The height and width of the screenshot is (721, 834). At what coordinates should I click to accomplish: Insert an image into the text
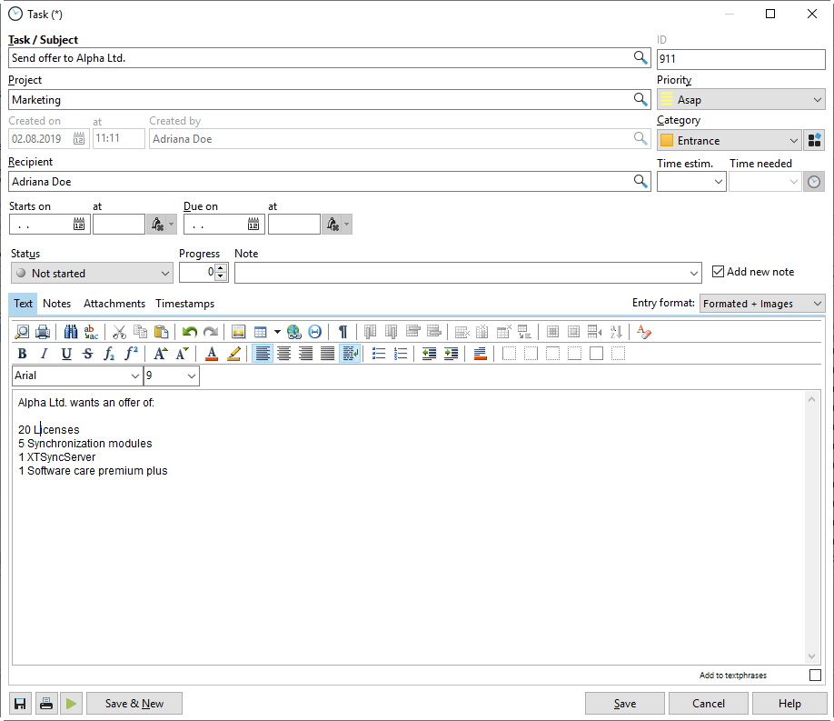(x=239, y=332)
